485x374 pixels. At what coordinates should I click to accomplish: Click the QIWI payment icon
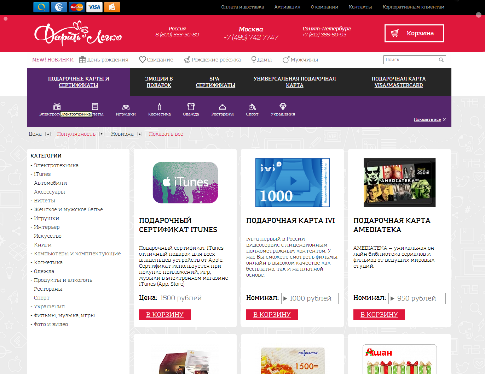[41, 7]
